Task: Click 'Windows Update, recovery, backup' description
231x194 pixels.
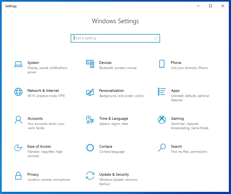Action: coord(119,182)
